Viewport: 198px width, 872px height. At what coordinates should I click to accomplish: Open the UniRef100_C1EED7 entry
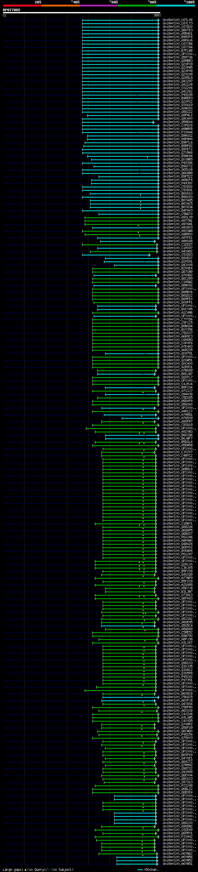pos(178,244)
